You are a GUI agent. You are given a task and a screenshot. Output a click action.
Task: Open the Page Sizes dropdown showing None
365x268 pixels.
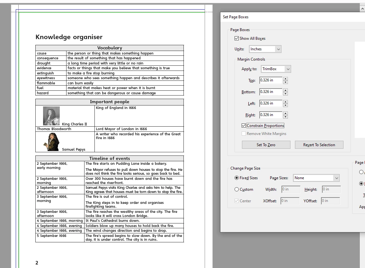click(316, 178)
